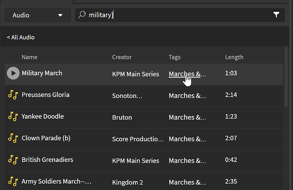Screen dimensions: 293x190
Task: Click the 2:07 length value
Action: pyautogui.click(x=231, y=138)
